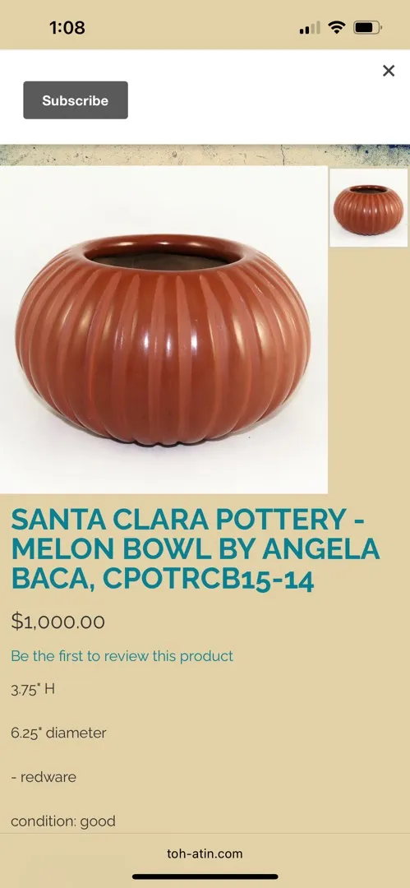Tap the battery indicator icon

click(367, 27)
